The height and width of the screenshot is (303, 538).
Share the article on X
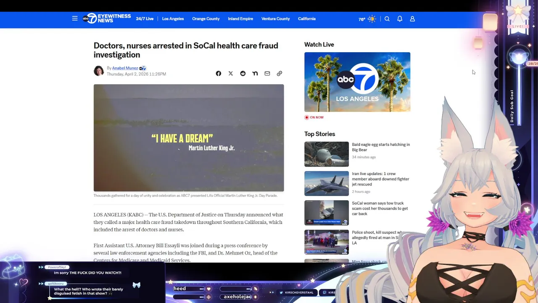click(x=231, y=73)
